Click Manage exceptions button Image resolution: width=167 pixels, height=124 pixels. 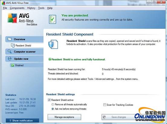(64, 117)
